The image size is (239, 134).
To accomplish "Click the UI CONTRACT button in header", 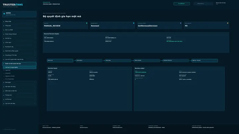I will pos(182,4).
